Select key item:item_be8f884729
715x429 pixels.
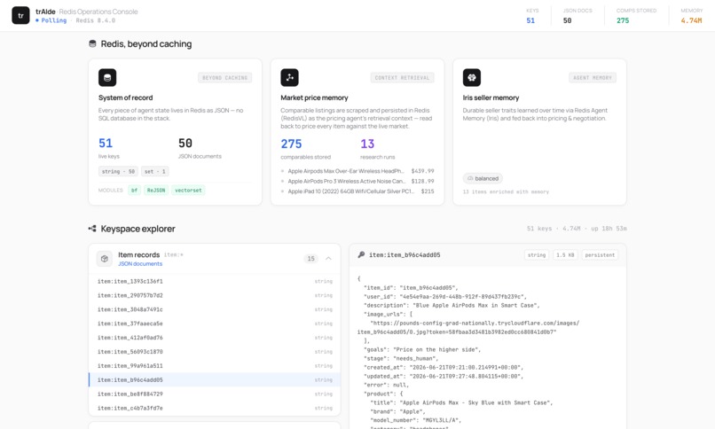coord(215,394)
